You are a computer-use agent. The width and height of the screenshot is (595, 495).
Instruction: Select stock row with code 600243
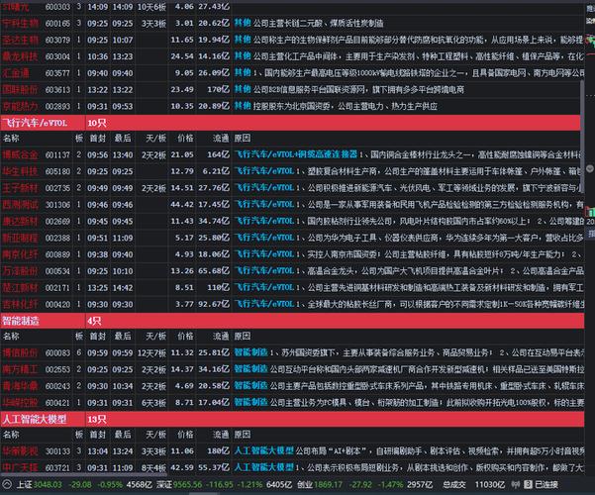[x=292, y=386]
